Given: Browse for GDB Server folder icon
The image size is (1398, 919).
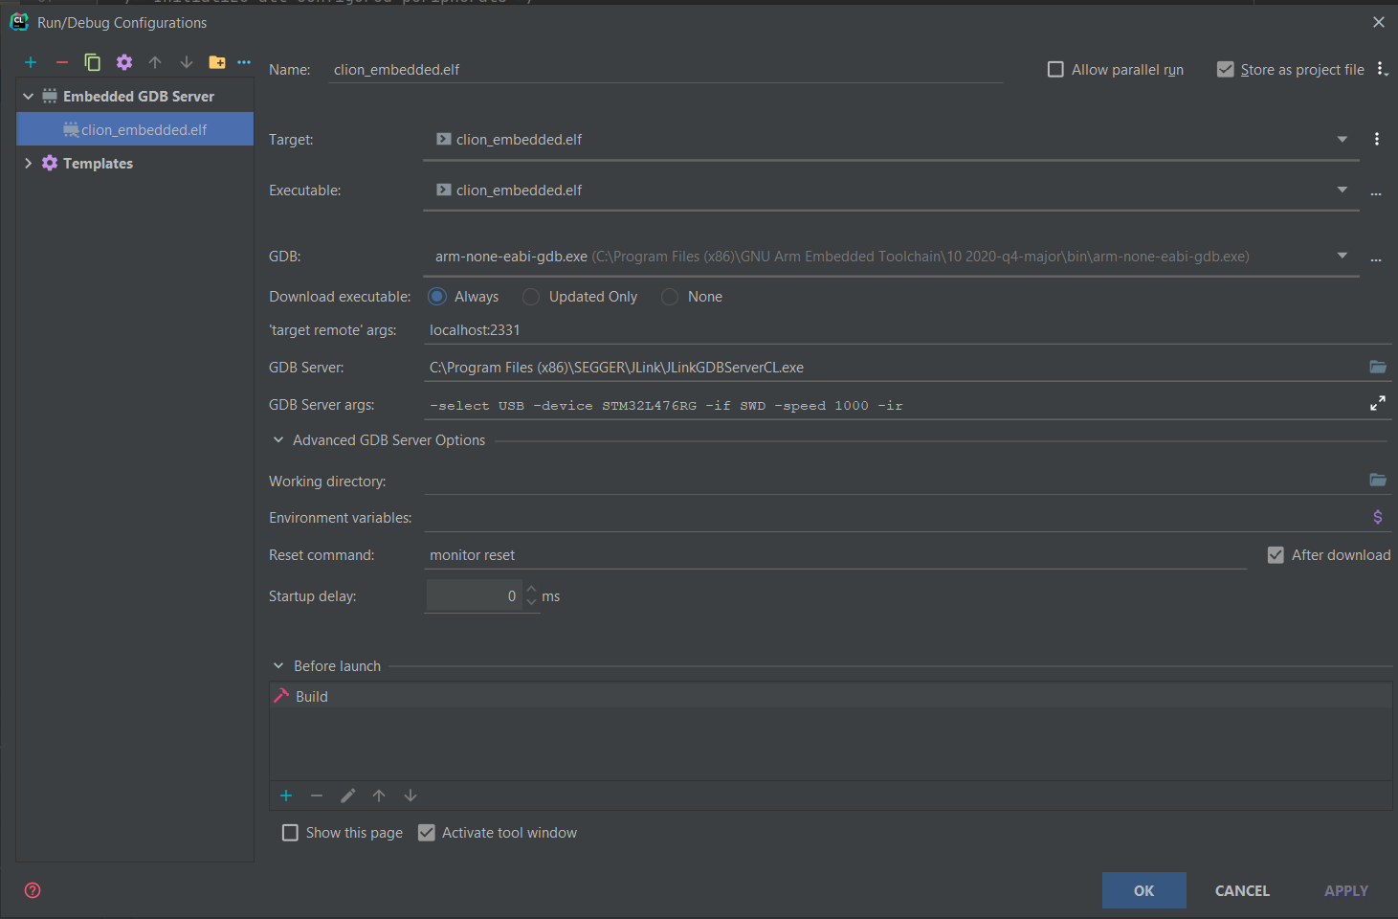Looking at the screenshot, I should click(1378, 367).
